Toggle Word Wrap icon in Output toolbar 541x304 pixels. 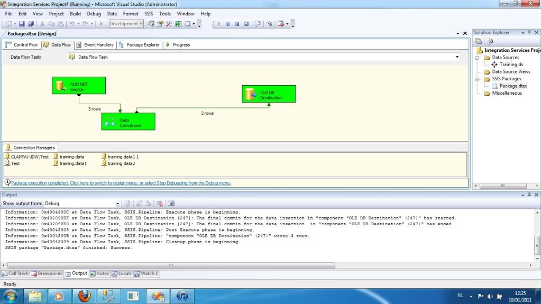[171, 204]
